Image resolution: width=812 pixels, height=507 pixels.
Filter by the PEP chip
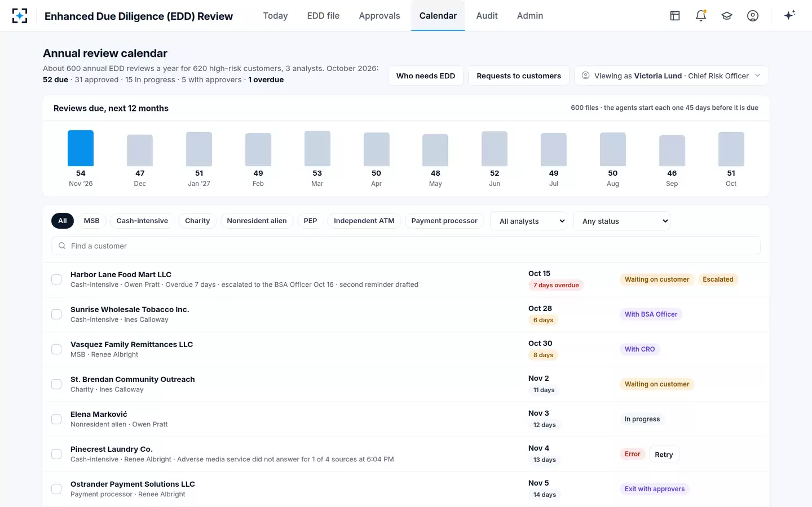tap(310, 221)
